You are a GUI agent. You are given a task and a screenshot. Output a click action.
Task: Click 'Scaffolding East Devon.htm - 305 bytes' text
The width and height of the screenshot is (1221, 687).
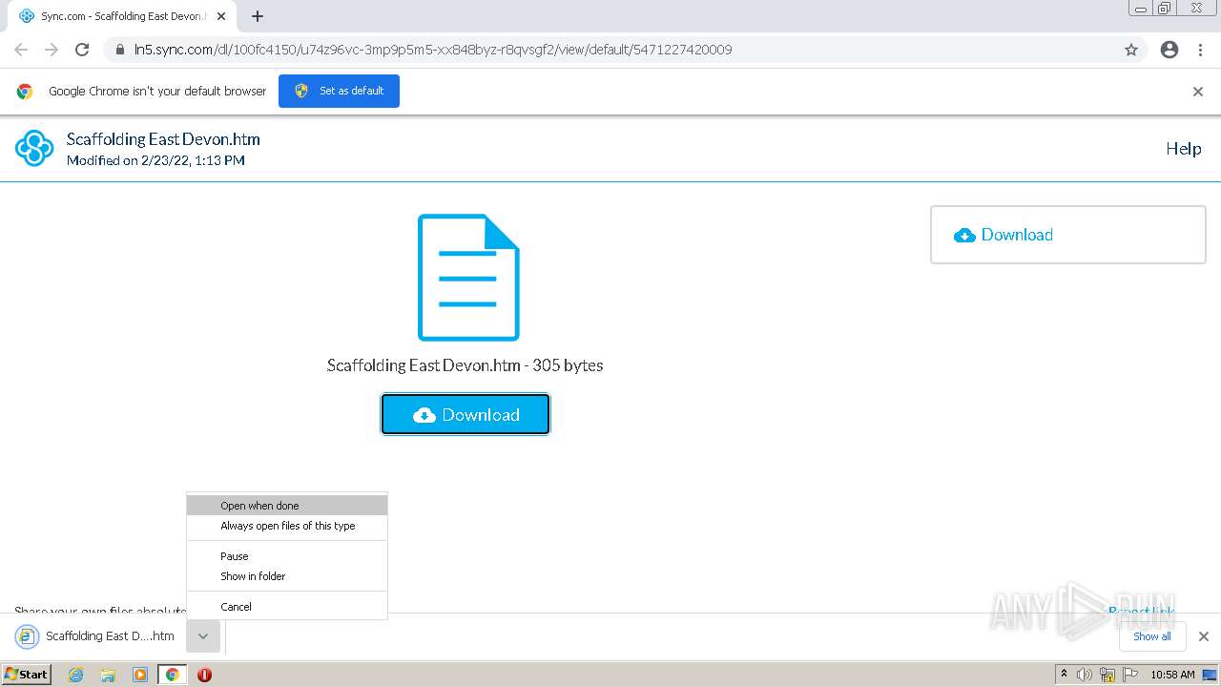tap(465, 365)
